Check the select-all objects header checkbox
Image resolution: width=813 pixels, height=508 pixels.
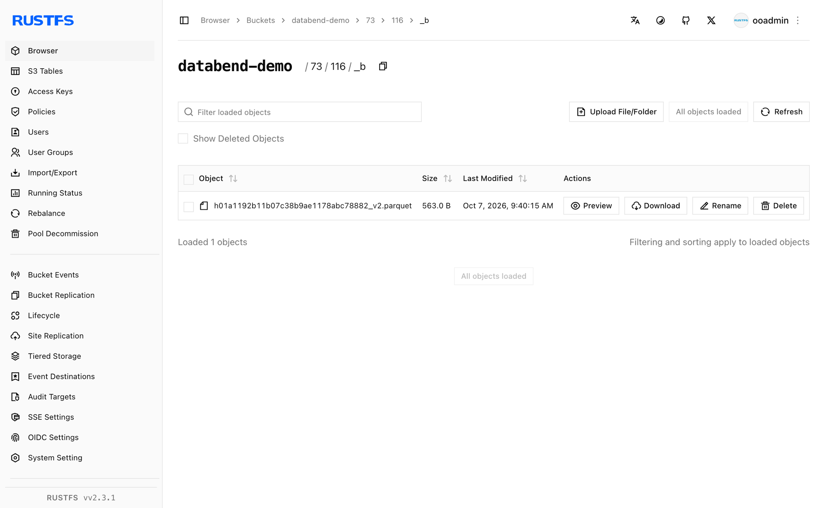click(x=189, y=179)
